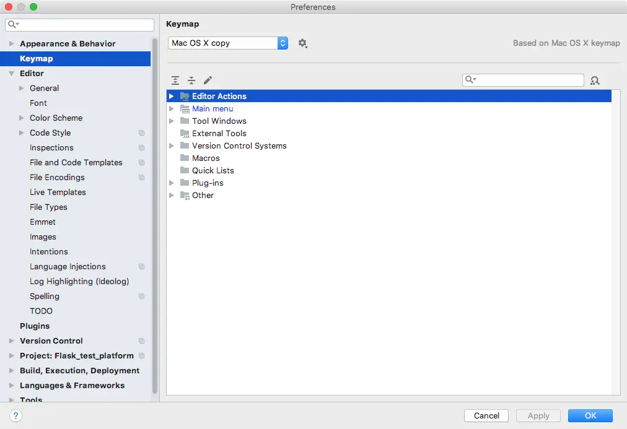627x429 pixels.
Task: Select Keymap in the settings sidebar
Action: click(75, 59)
